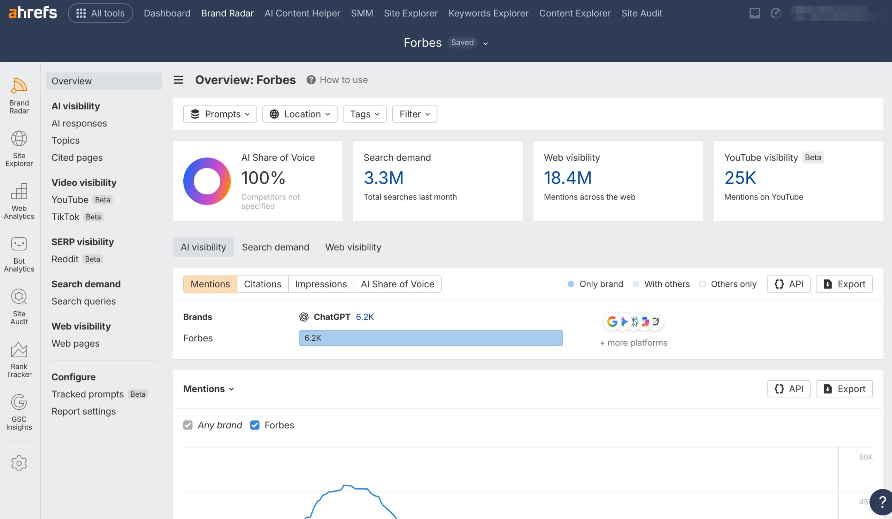
Task: Open AI responses in sidebar
Action: (x=79, y=123)
